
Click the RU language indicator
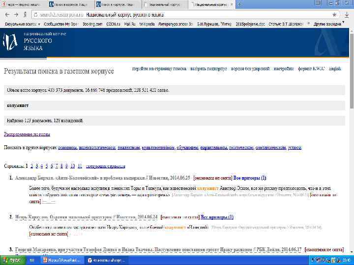(x=32, y=261)
